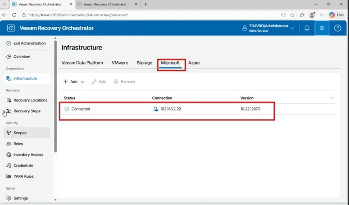This screenshot has width=349, height=205.
Task: Switch to Veeam Data Platform tab
Action: tap(82, 63)
